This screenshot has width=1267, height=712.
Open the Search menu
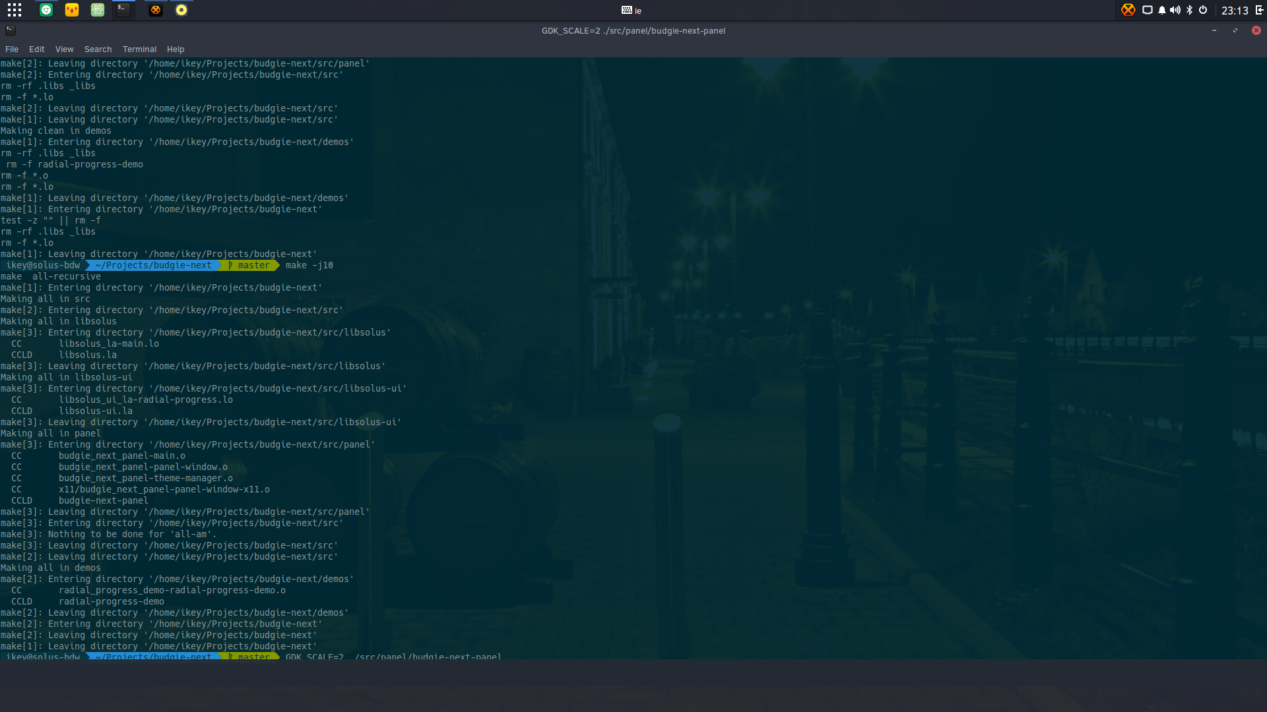click(x=98, y=49)
